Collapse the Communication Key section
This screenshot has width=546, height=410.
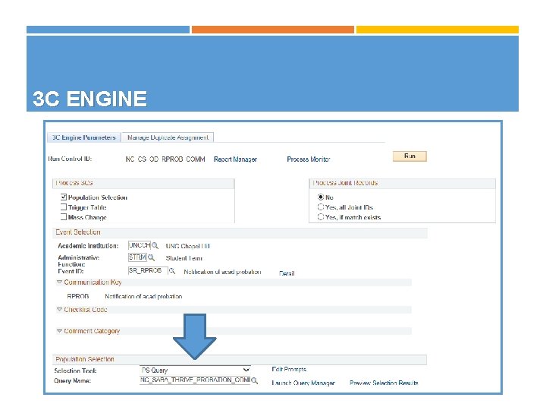pyautogui.click(x=60, y=282)
